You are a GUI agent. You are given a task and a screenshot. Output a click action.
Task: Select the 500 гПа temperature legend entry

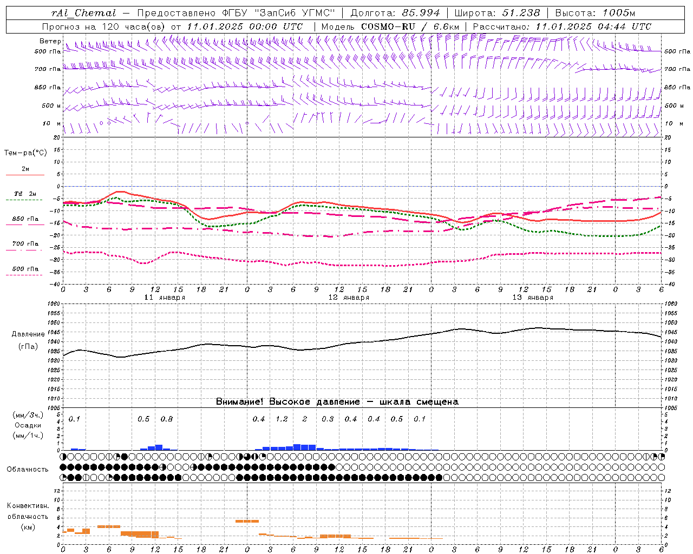click(25, 269)
